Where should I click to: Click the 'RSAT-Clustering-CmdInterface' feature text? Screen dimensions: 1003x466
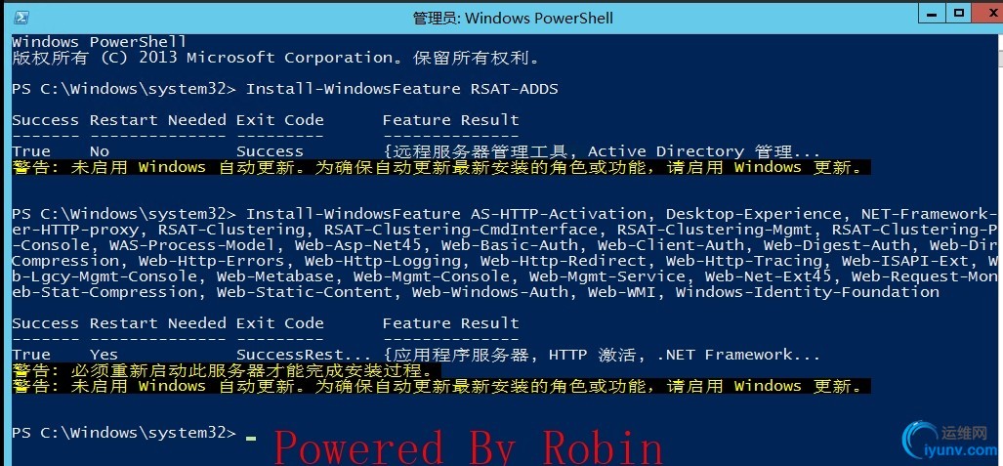pos(466,230)
